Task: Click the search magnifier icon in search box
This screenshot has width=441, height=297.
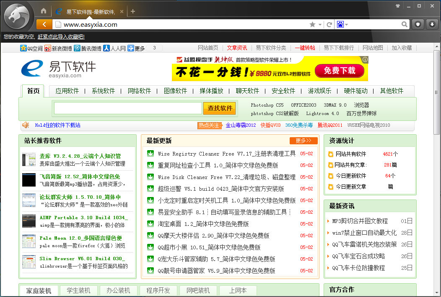Action: click(405, 25)
